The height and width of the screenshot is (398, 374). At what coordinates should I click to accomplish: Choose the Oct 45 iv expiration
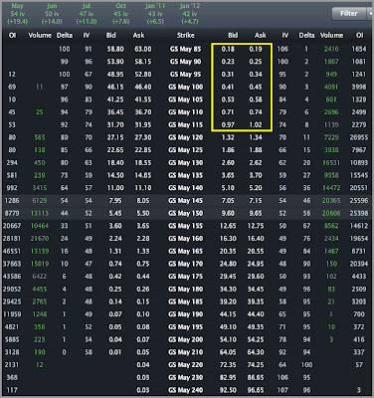point(121,14)
